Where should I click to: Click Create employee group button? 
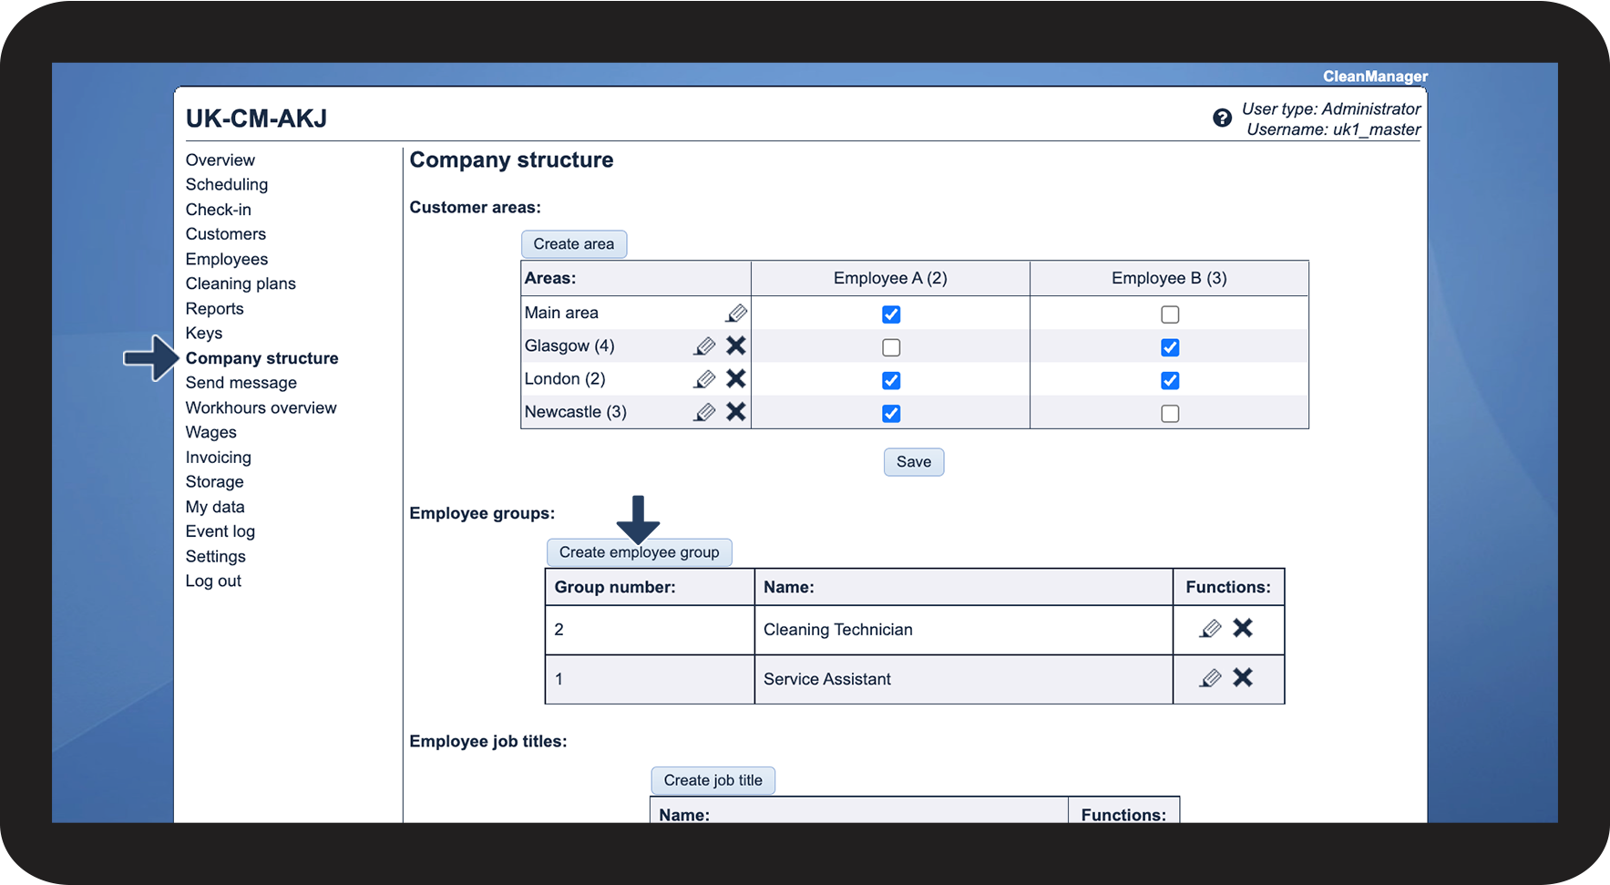[x=639, y=552]
